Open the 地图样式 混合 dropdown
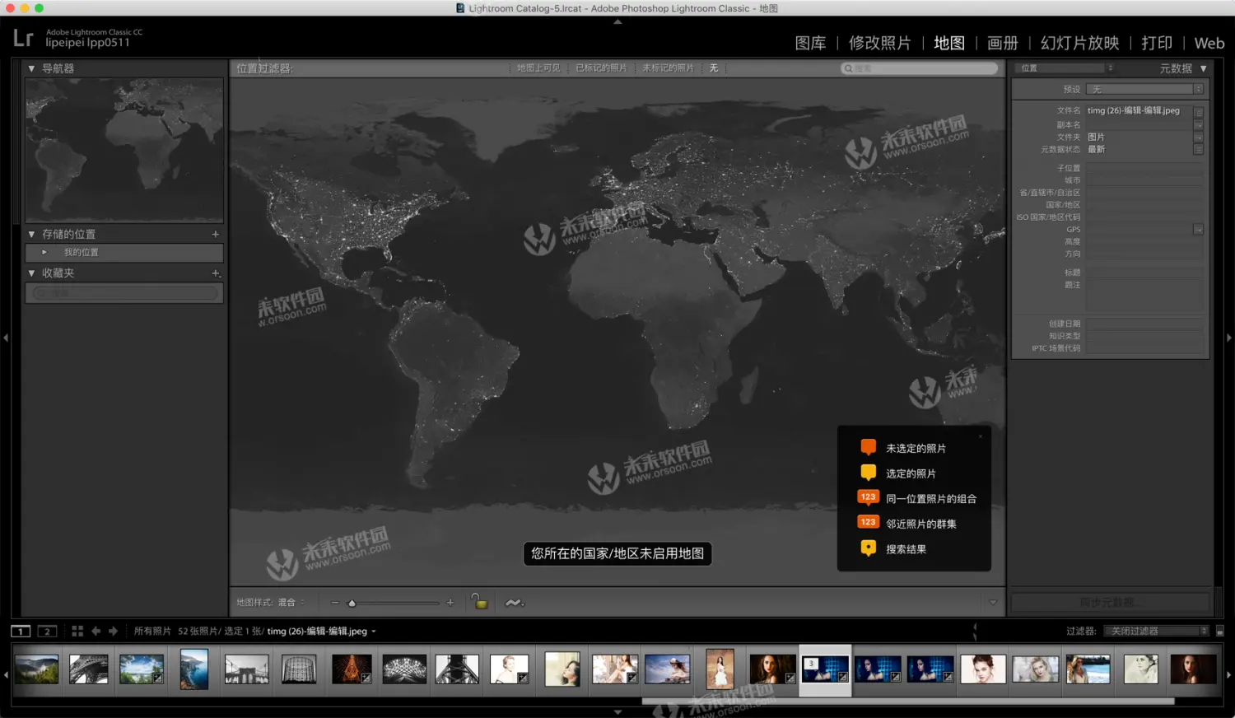The width and height of the screenshot is (1235, 718). pyautogui.click(x=291, y=603)
